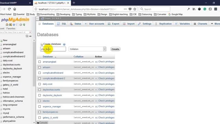Click the green reload navigation panel icon
Image resolution: width=220 pixels, height=124 pixels.
pos(24,24)
